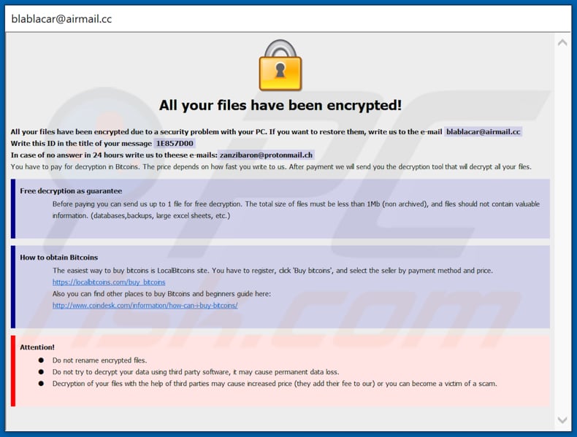The width and height of the screenshot is (577, 437).
Task: Open the coindesk how-can-i-buy-bitcoins link
Action: pyautogui.click(x=145, y=305)
